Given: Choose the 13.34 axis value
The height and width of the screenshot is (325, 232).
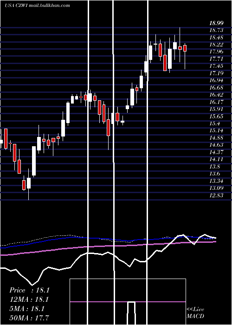Looking at the screenshot, I should (x=216, y=181).
